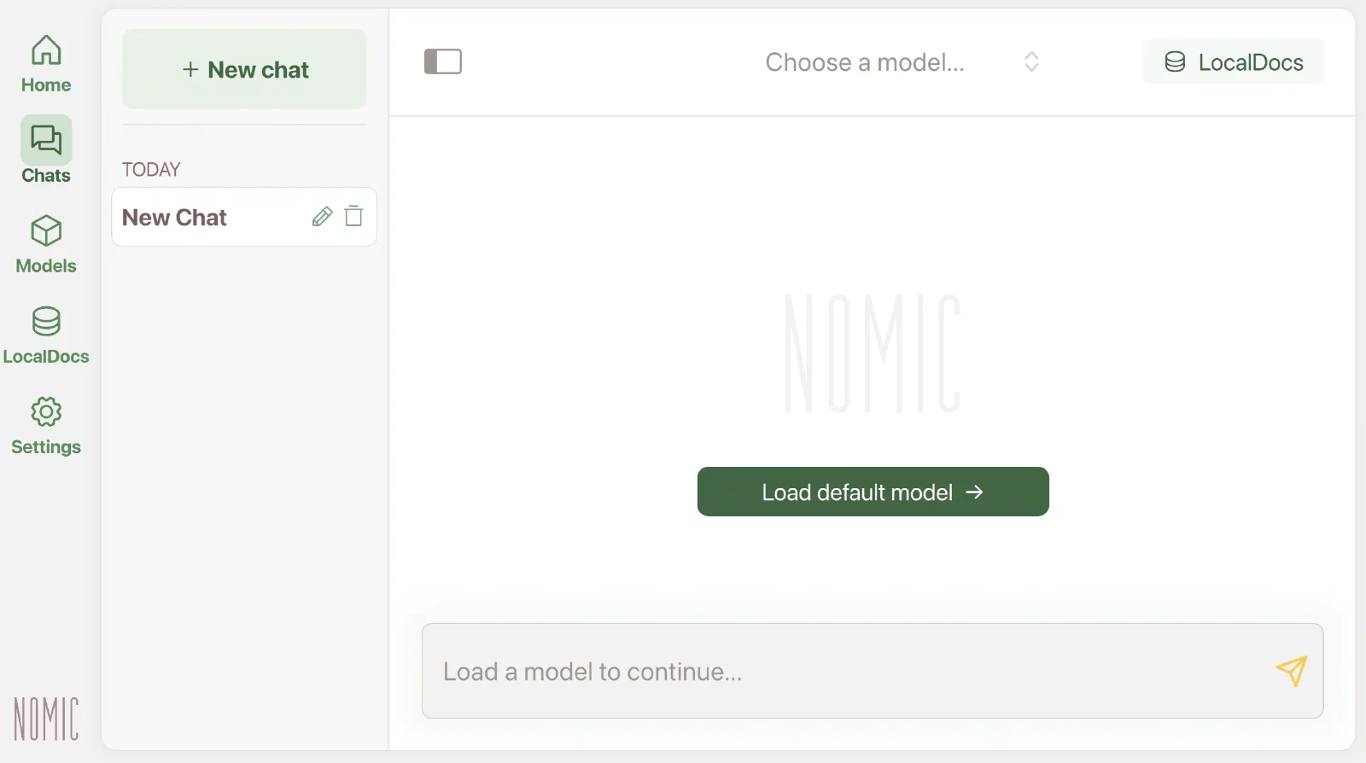Click the Nomic logo at sidebar bottom
The image size is (1366, 763).
click(x=46, y=719)
